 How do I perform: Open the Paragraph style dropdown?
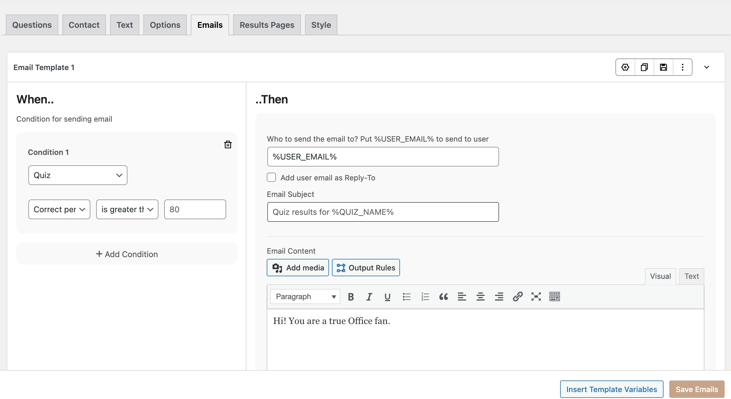point(304,296)
